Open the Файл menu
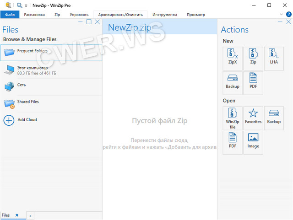This screenshot has height=220, width=293. (x=10, y=15)
